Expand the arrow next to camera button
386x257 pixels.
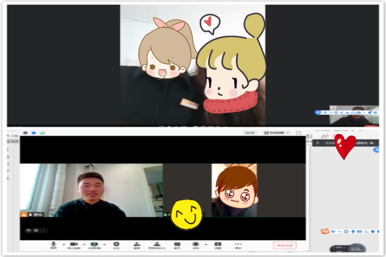click(x=84, y=244)
